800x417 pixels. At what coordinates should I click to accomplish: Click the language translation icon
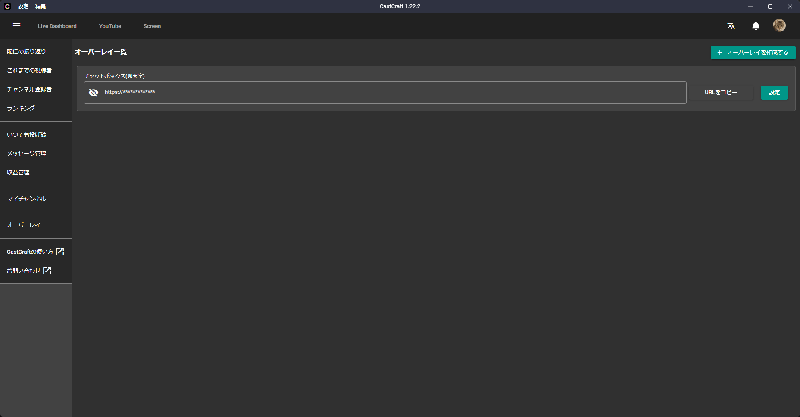tap(731, 26)
